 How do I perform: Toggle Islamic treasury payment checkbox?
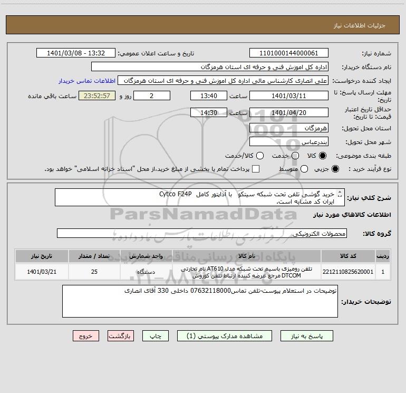[x=256, y=169]
